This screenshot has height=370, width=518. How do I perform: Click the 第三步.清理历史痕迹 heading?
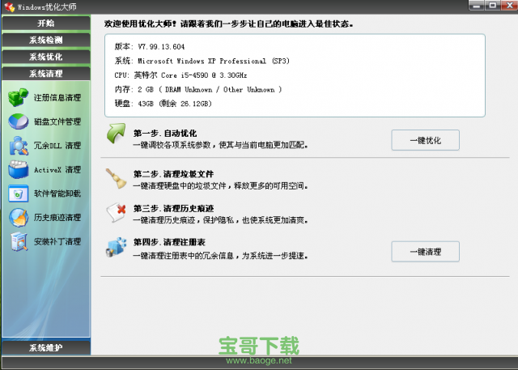point(173,208)
